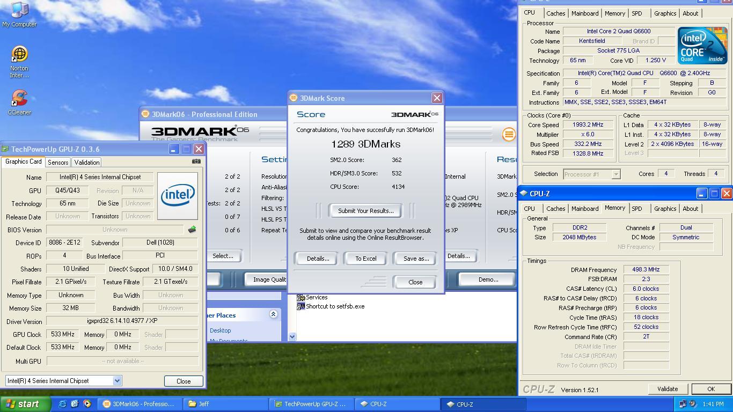Open Mainboard tab in the CPU-Z Processor window
Screen dimensions: 733x412
click(585, 13)
